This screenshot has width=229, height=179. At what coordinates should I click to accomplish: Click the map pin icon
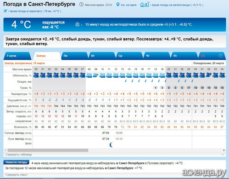117,5
